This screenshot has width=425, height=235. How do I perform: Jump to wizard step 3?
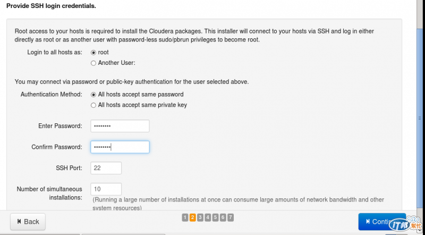pos(200,217)
